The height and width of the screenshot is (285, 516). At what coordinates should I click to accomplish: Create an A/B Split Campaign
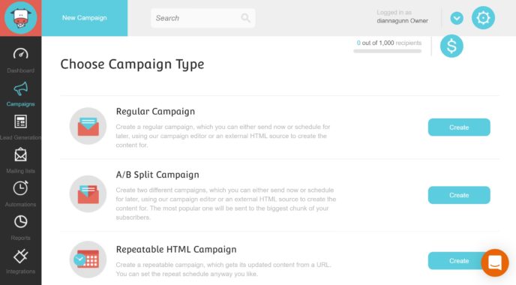[x=459, y=195]
